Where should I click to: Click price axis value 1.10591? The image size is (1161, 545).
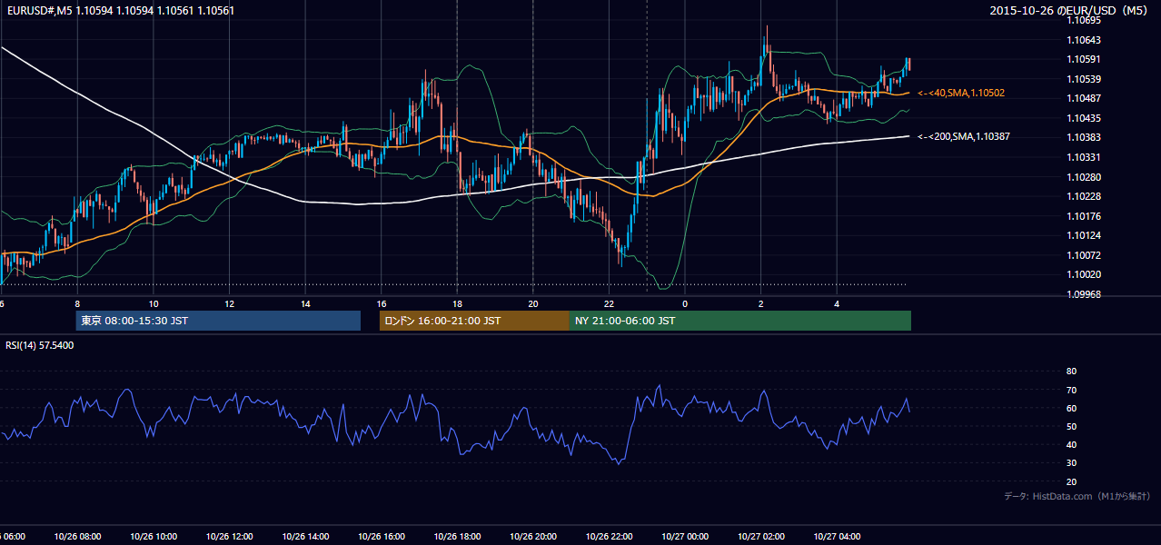click(x=1084, y=60)
